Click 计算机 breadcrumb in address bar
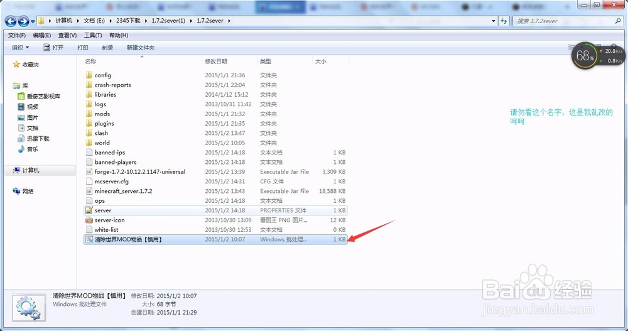This screenshot has height=331, width=628. (63, 21)
